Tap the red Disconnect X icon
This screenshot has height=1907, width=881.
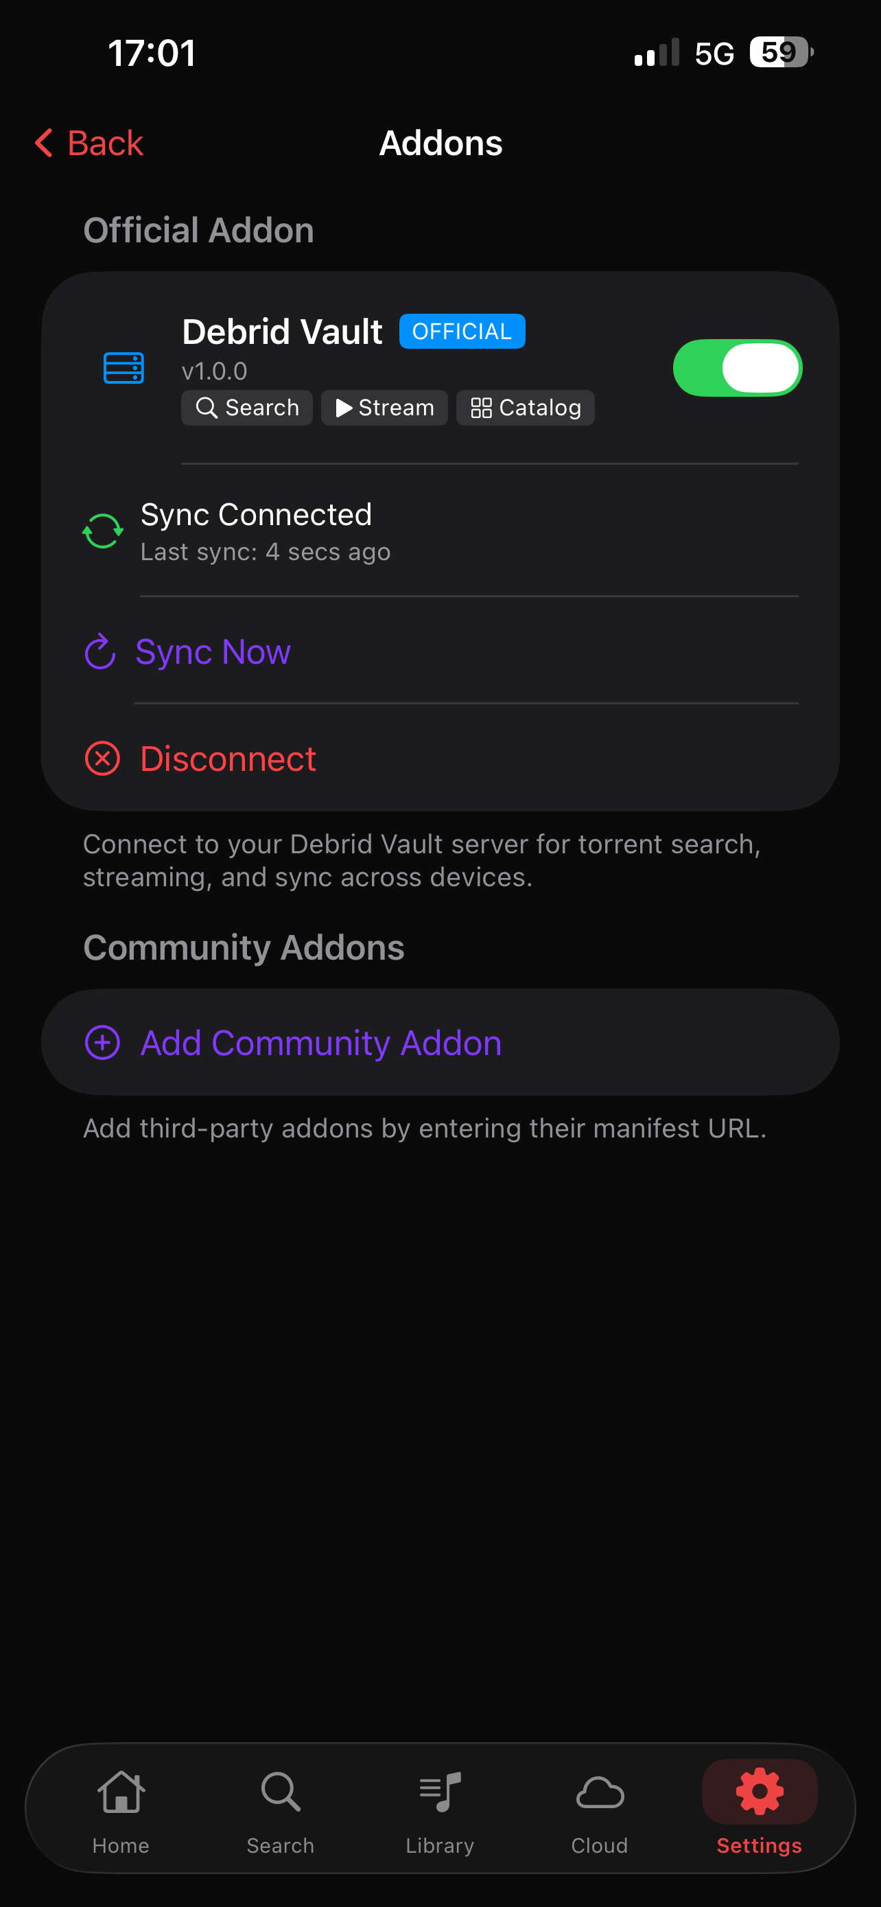coord(103,759)
